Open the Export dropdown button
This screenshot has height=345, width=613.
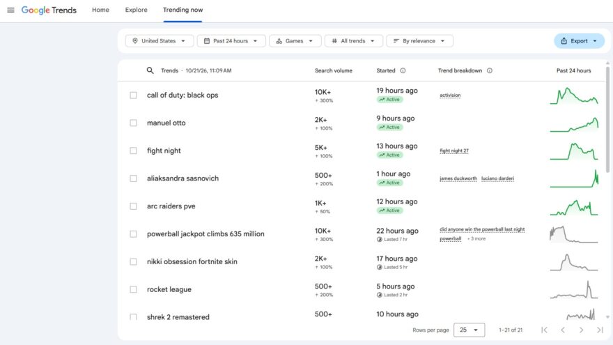pyautogui.click(x=579, y=40)
